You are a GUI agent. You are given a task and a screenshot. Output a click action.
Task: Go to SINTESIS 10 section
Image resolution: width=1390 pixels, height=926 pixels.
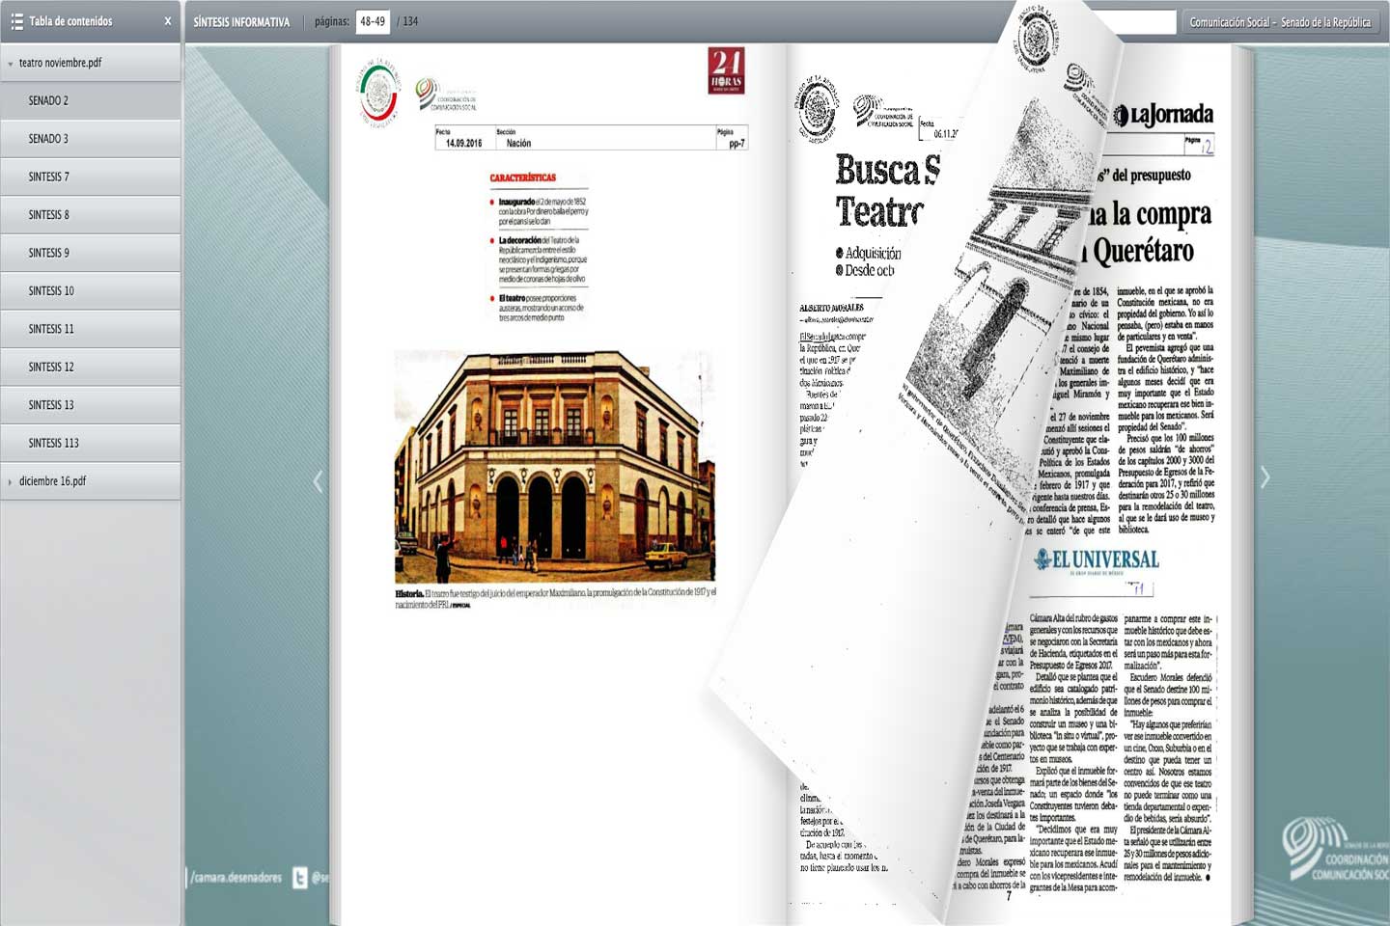91,291
